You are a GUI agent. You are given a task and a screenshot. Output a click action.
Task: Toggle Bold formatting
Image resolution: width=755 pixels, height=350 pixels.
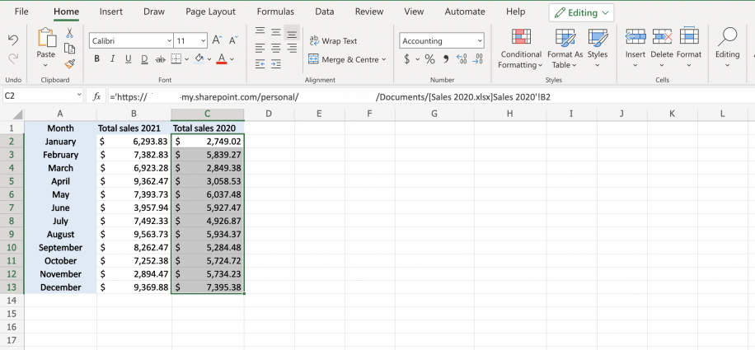click(x=96, y=59)
